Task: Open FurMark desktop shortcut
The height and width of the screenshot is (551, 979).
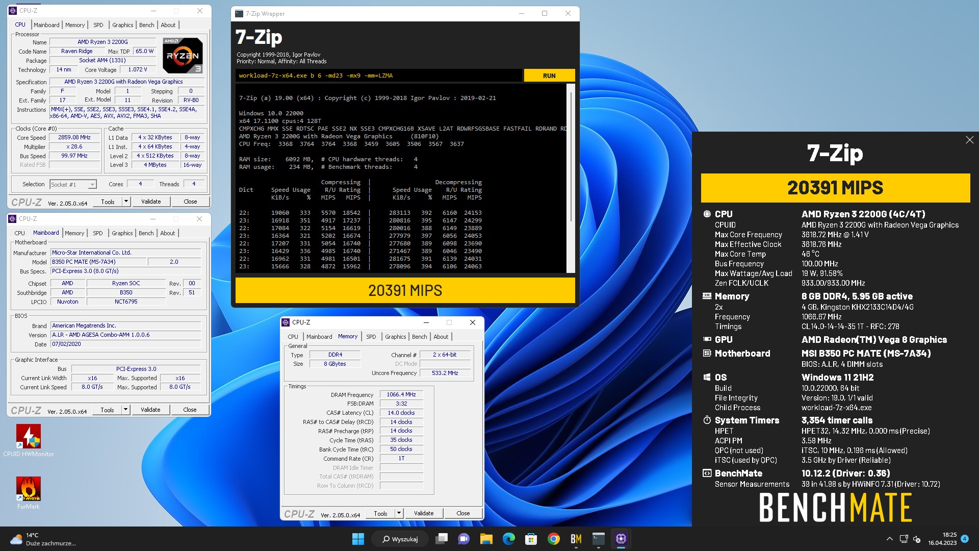Action: [x=29, y=493]
